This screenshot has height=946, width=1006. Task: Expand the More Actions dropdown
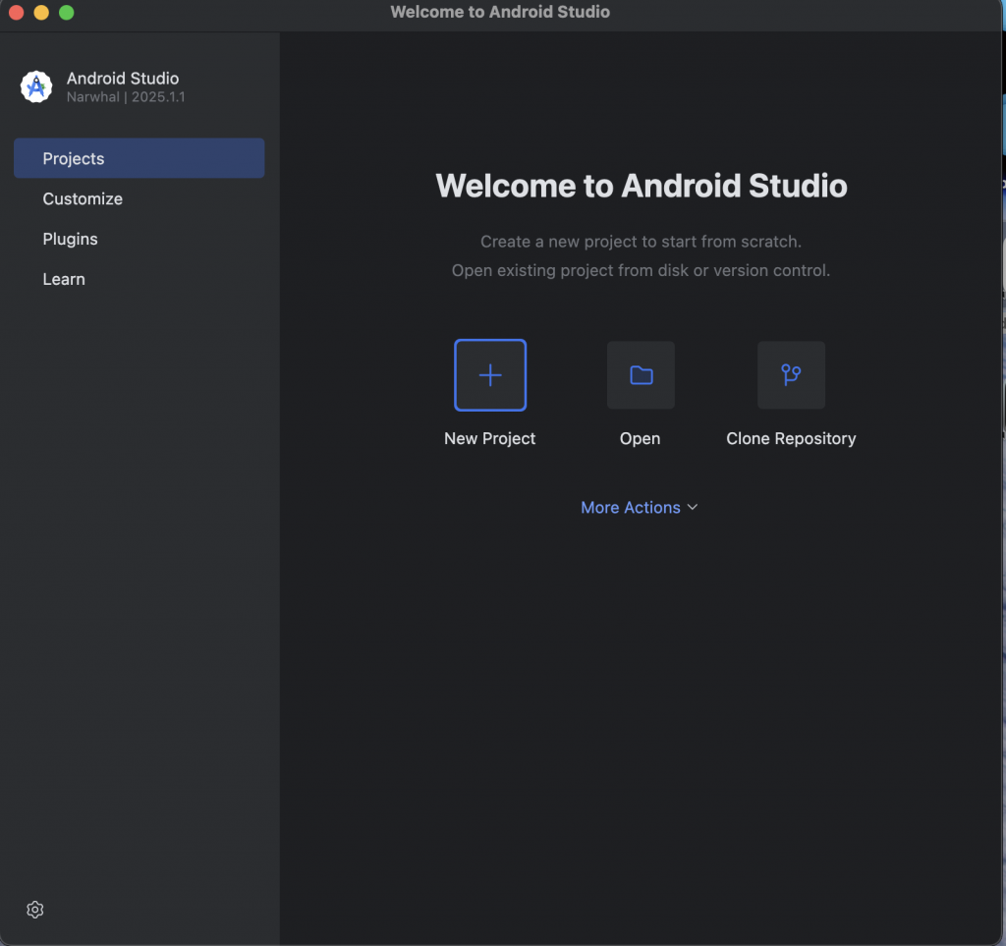point(631,507)
